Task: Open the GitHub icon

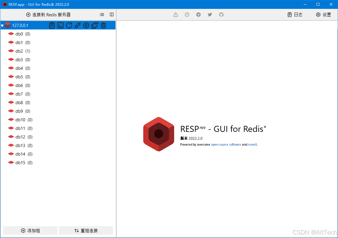Action: coord(221,15)
